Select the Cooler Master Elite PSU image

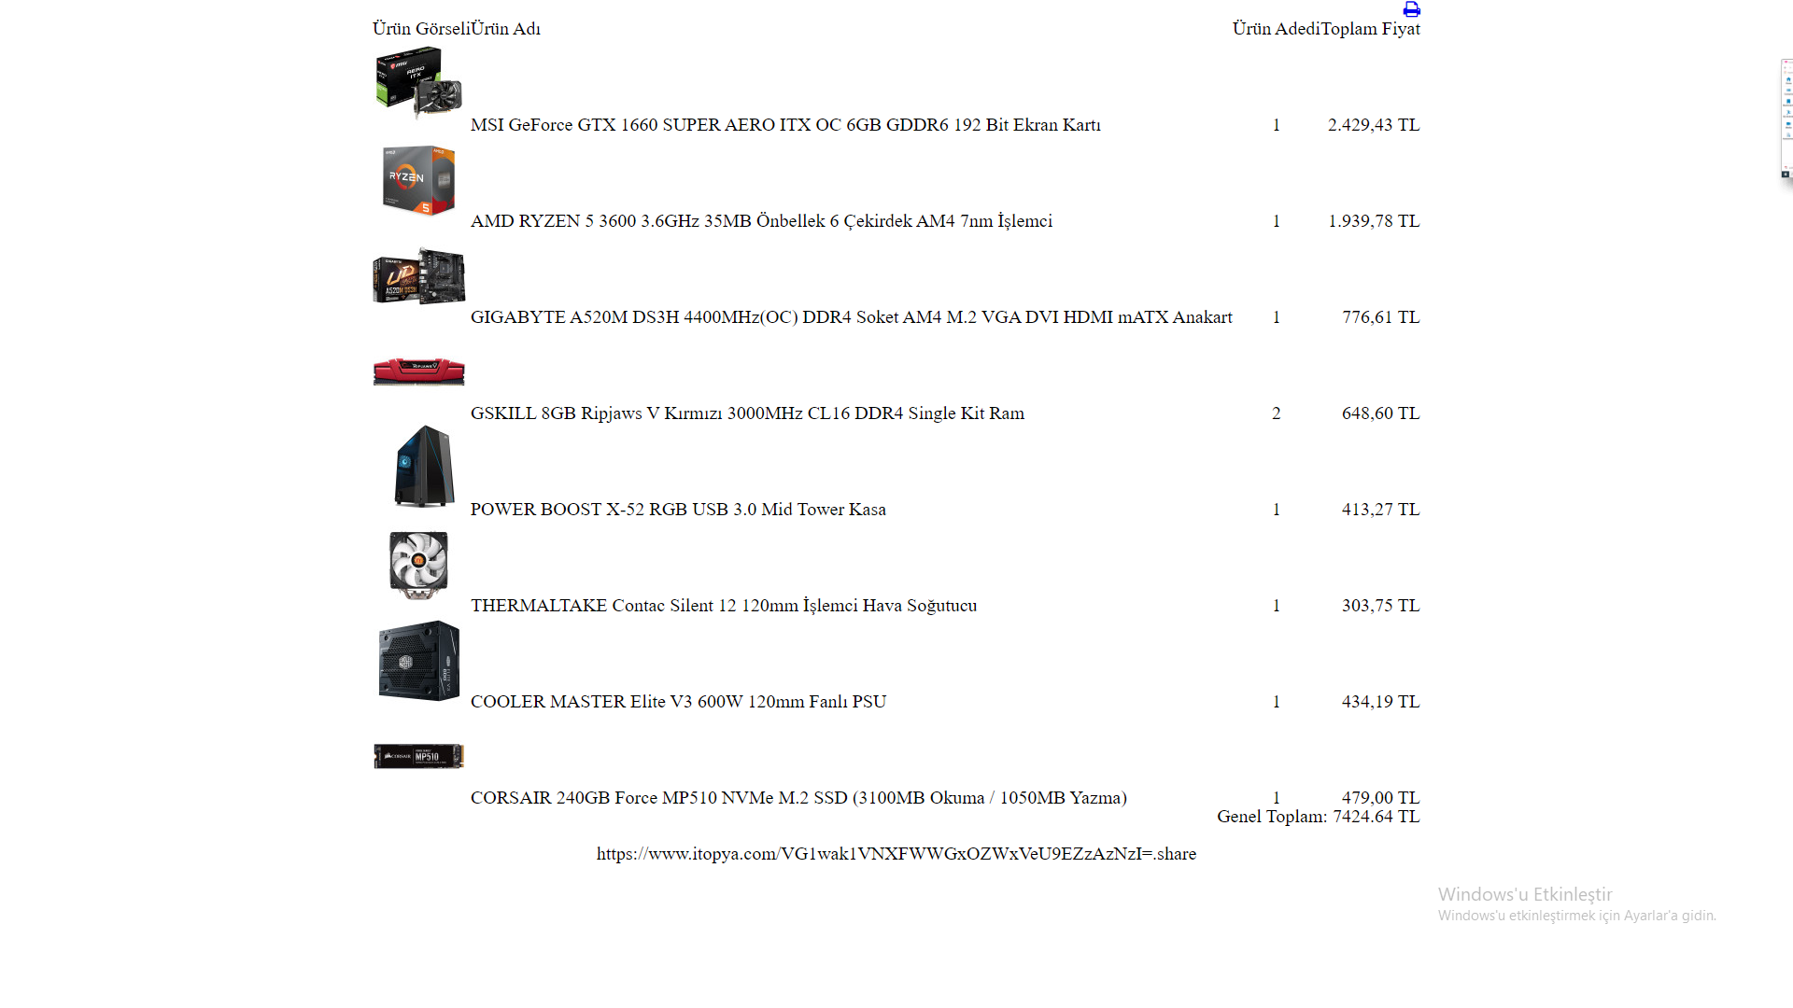(419, 661)
